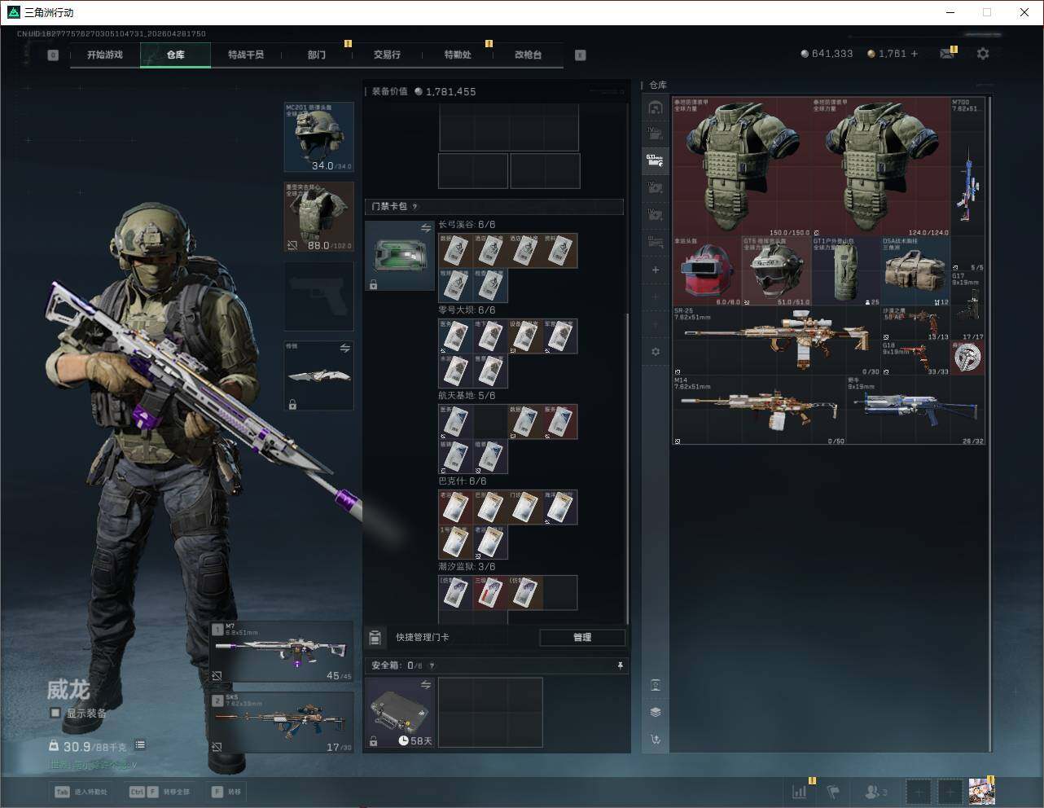Click the 航天基地: 5/6 label
Image resolution: width=1044 pixels, height=808 pixels.
coord(467,396)
